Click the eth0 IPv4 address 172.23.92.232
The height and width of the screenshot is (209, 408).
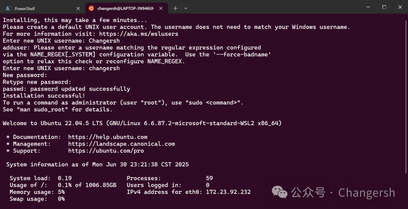tap(228, 192)
